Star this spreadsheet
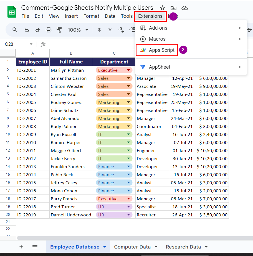253x256 pixels. click(x=162, y=8)
